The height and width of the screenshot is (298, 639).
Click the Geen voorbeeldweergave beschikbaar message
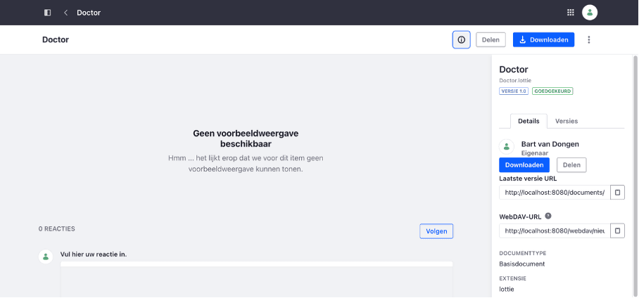click(246, 138)
